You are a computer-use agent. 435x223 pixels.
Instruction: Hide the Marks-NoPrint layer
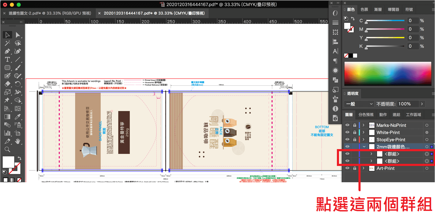coord(347,125)
